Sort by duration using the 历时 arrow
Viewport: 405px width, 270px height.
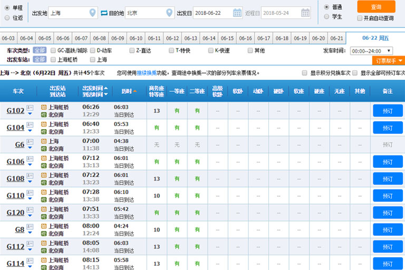135,91
